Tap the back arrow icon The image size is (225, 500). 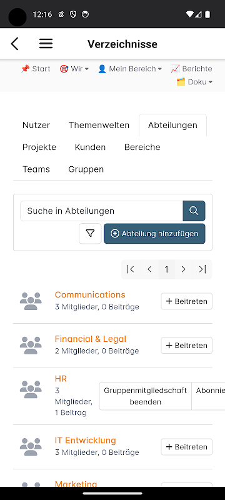pyautogui.click(x=14, y=44)
